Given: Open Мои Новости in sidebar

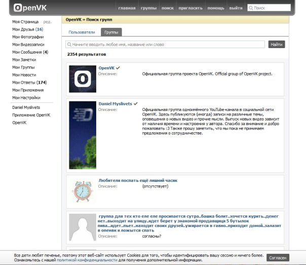Looking at the screenshot, I should pos(24,75).
